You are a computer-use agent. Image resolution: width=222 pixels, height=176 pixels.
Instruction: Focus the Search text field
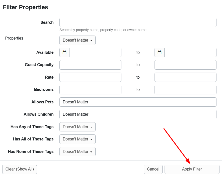138,23
